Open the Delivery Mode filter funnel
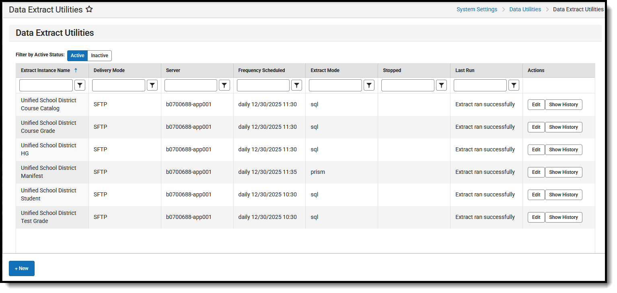This screenshot has width=617, height=293. pyautogui.click(x=152, y=85)
